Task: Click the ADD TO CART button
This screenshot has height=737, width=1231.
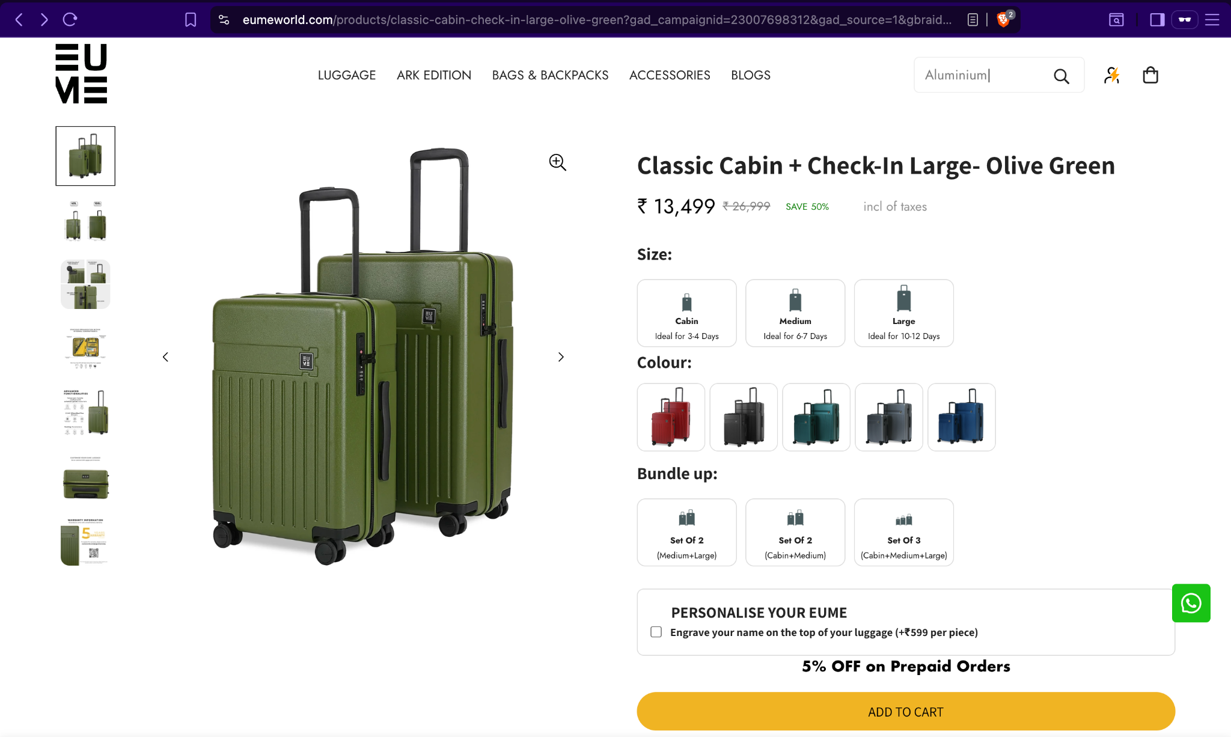Action: pyautogui.click(x=905, y=712)
